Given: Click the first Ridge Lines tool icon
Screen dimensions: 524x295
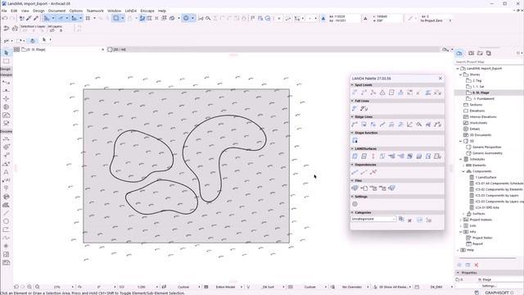Looking at the screenshot, I should (355, 125).
